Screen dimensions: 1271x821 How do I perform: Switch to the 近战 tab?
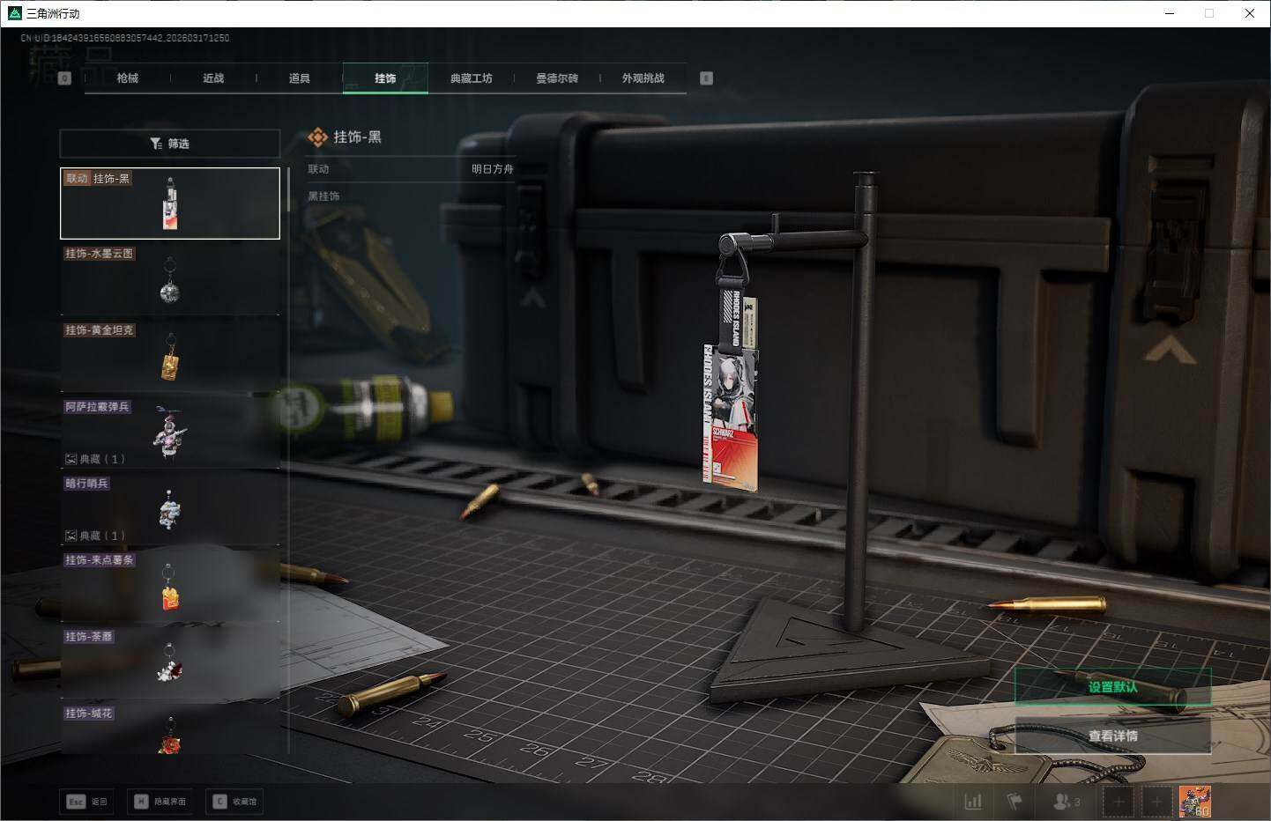coord(213,78)
